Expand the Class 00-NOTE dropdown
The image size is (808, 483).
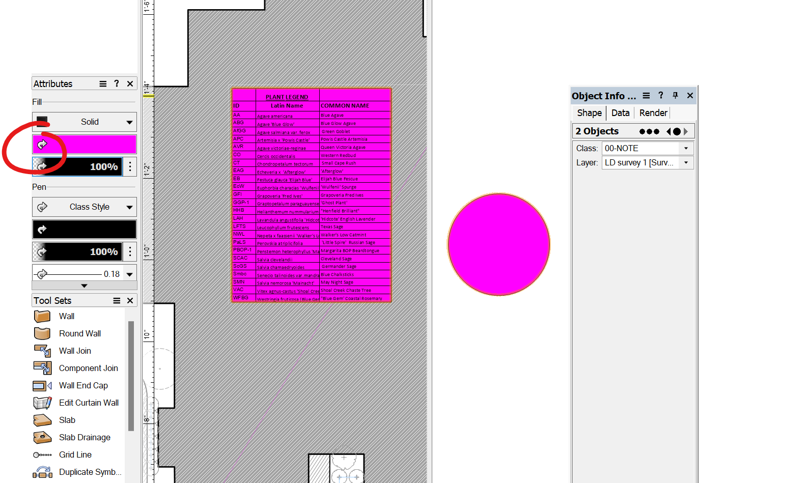click(686, 149)
